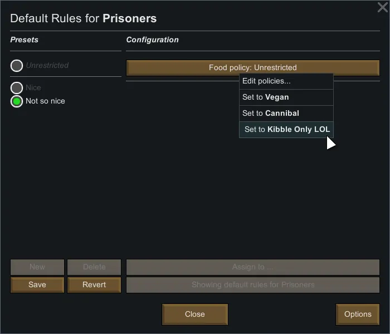Select Set to Kibble Only LOL
This screenshot has width=390, height=334.
point(286,129)
